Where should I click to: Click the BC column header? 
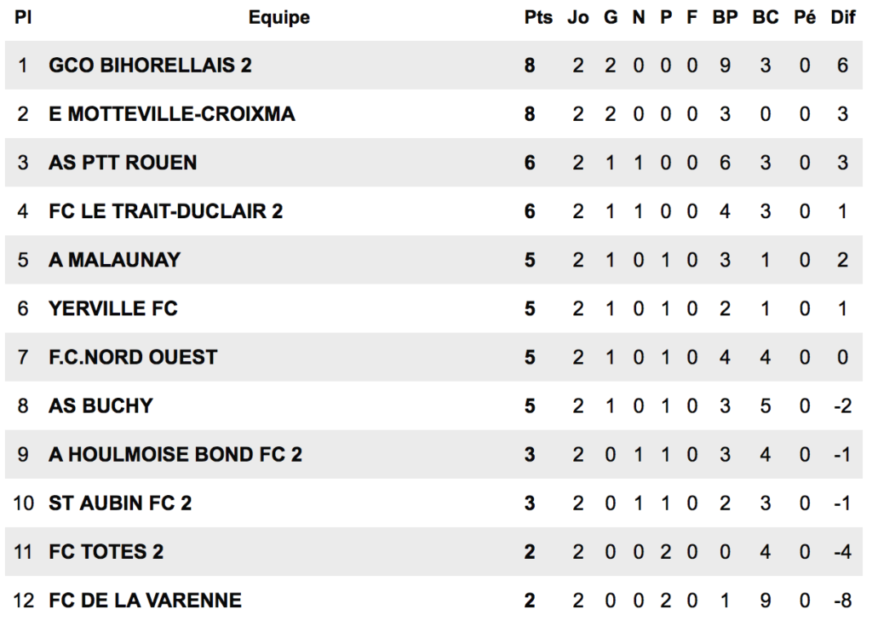(766, 17)
